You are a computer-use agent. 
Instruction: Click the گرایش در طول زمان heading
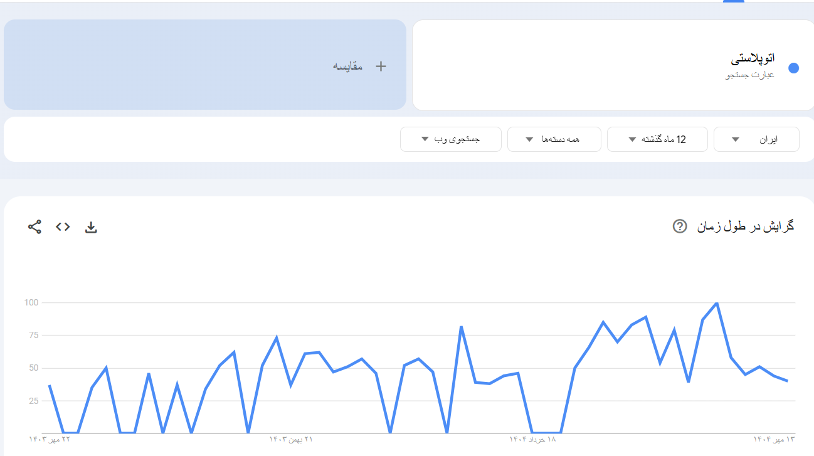point(746,226)
